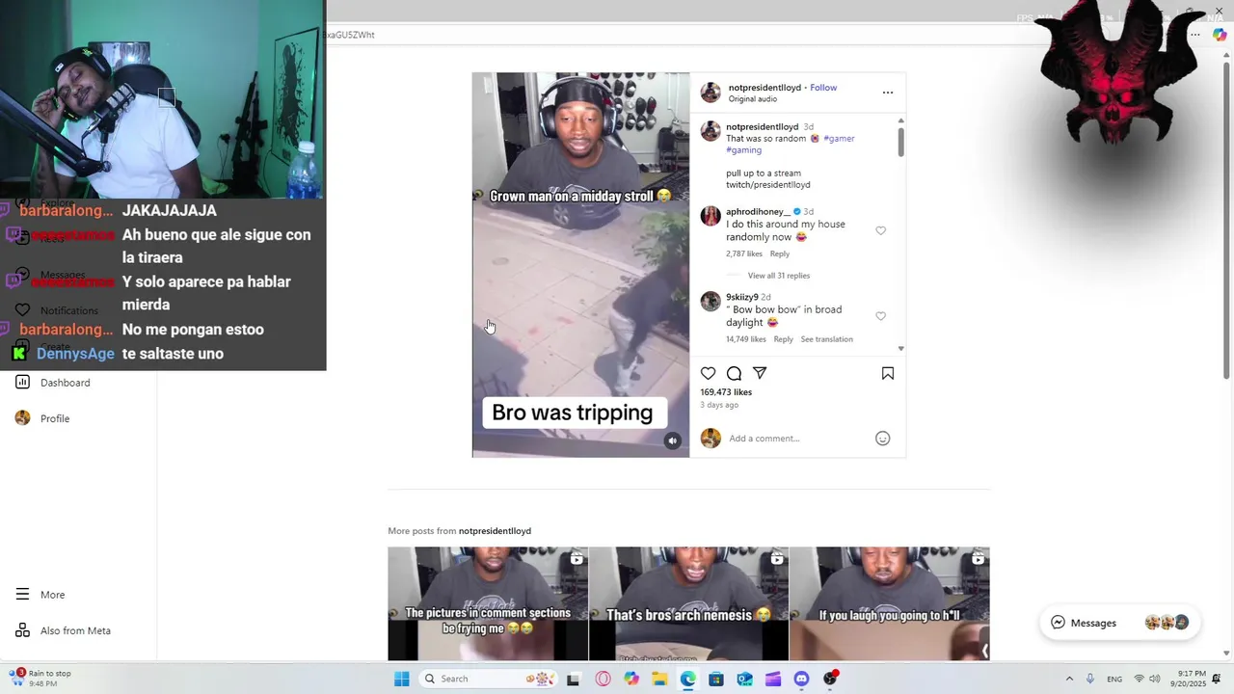
Task: Click the Add a comment field
Action: [796, 439]
